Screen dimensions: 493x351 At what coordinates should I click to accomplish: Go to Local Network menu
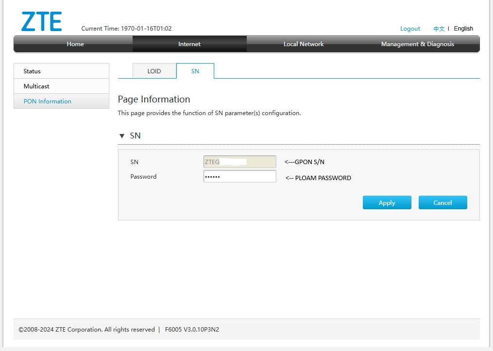coord(304,44)
